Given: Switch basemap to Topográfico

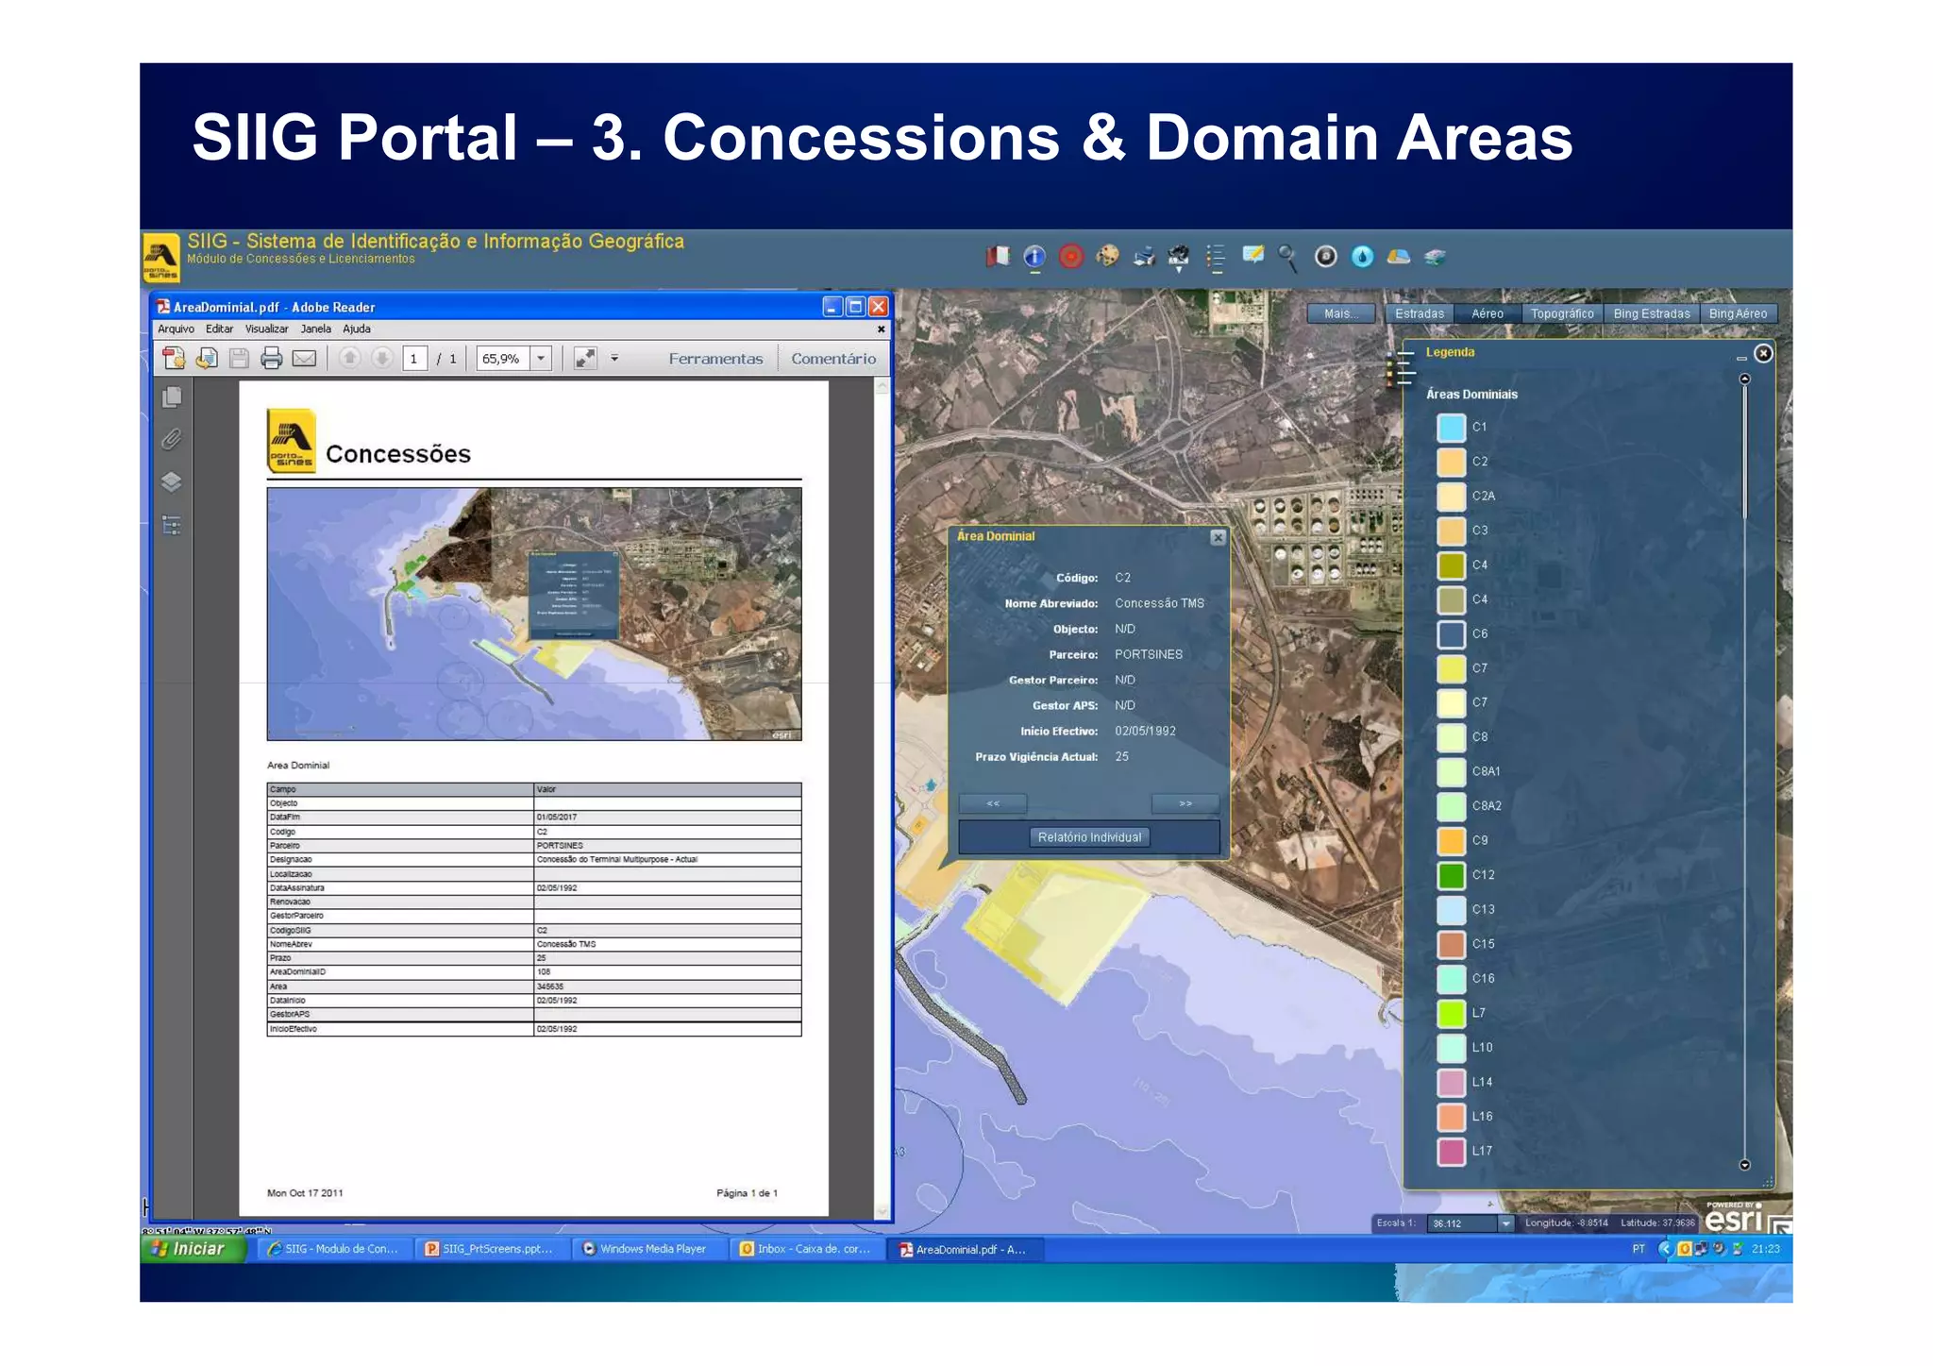Looking at the screenshot, I should (x=1562, y=314).
